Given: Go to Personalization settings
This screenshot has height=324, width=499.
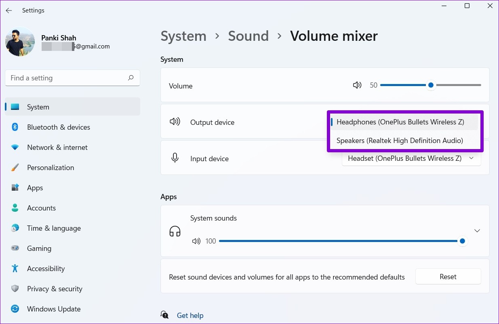Looking at the screenshot, I should point(72,168).
